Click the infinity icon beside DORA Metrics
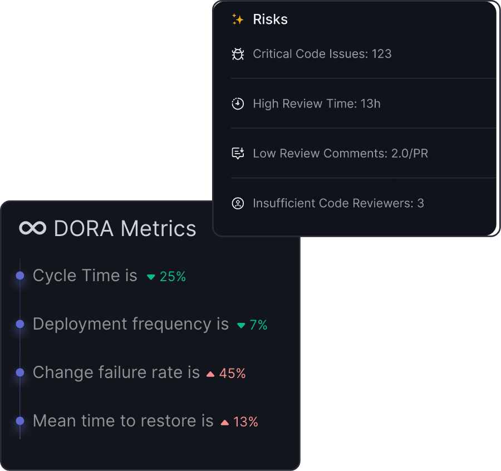The height and width of the screenshot is (471, 501). (x=32, y=228)
